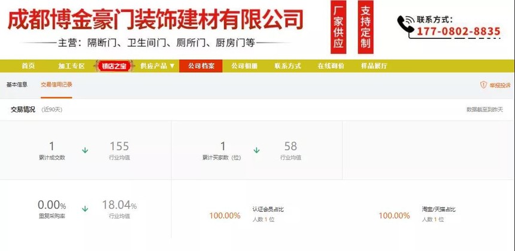Click the 100.00% value beside 认证会员占比
The image size is (515, 251).
(225, 216)
